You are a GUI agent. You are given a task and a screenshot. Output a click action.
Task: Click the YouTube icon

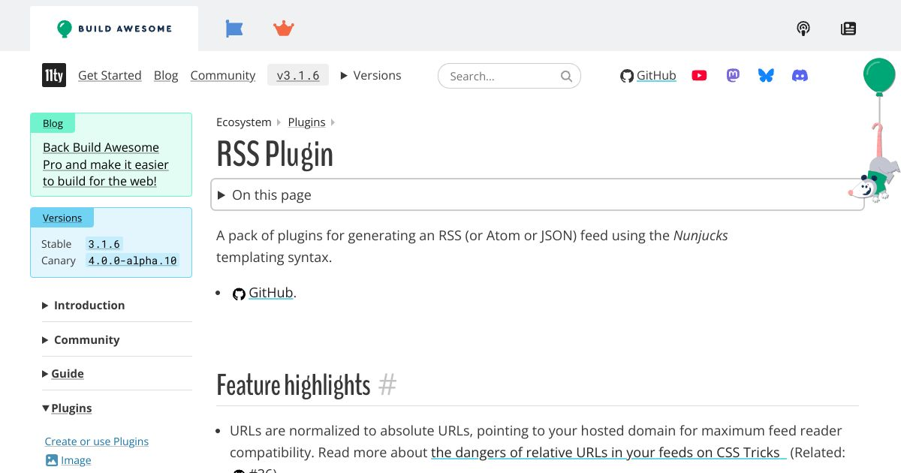tap(699, 75)
